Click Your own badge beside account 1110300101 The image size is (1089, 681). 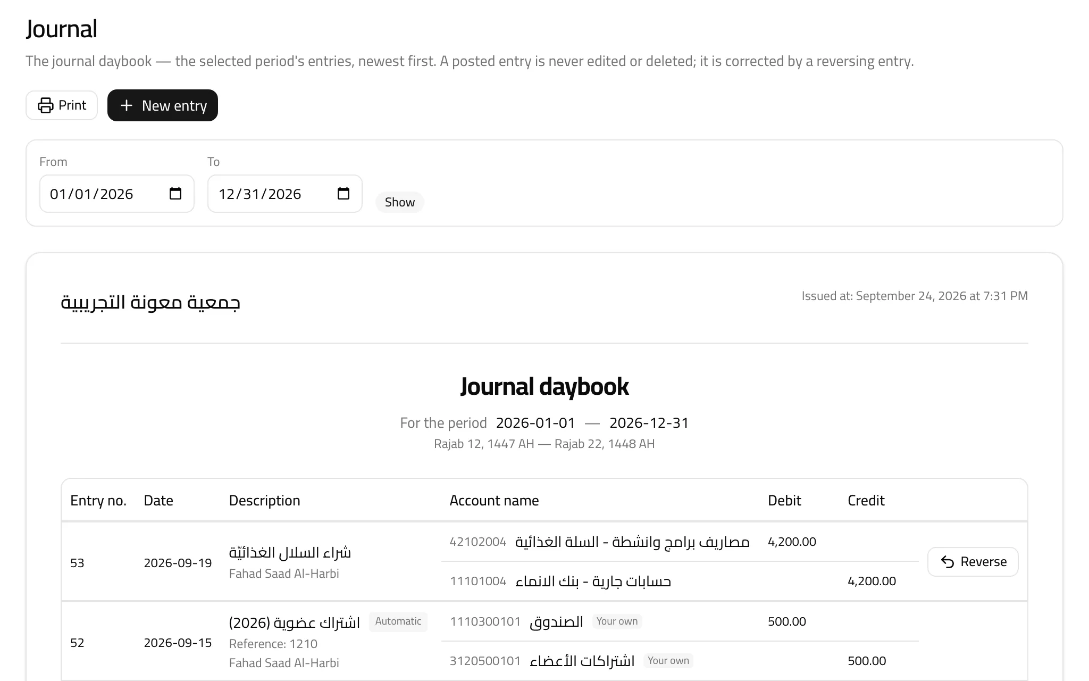pos(617,621)
